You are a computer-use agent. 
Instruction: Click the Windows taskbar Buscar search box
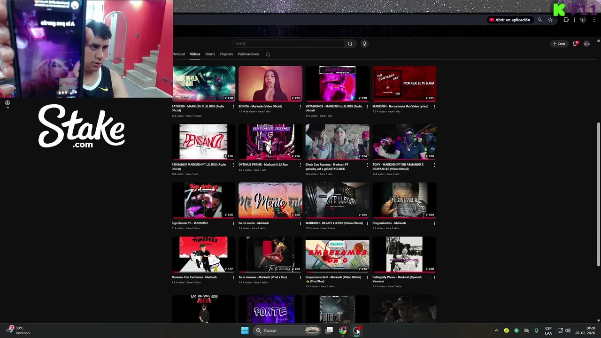click(x=287, y=330)
